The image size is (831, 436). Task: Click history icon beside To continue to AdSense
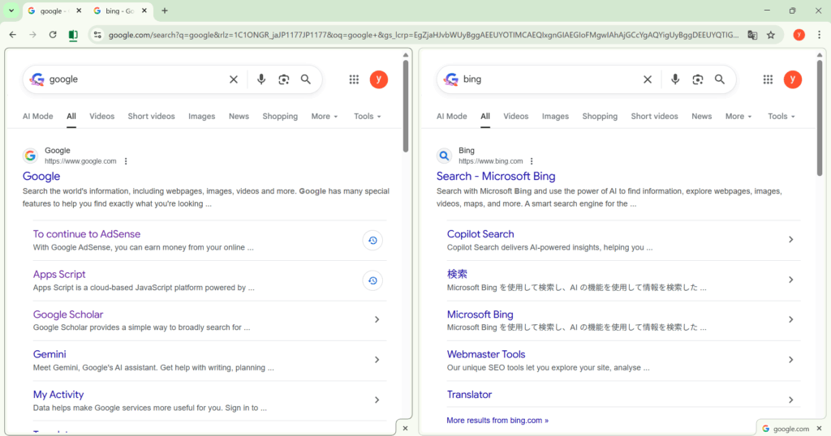(x=372, y=240)
